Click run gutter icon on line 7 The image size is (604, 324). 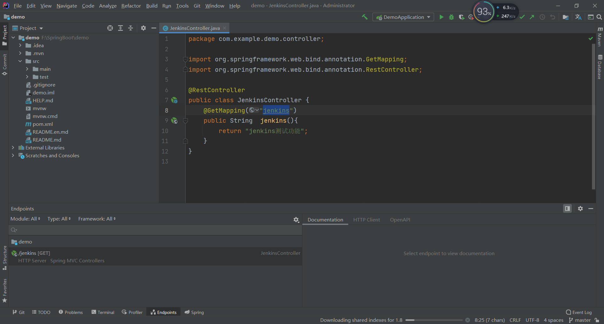pyautogui.click(x=174, y=100)
